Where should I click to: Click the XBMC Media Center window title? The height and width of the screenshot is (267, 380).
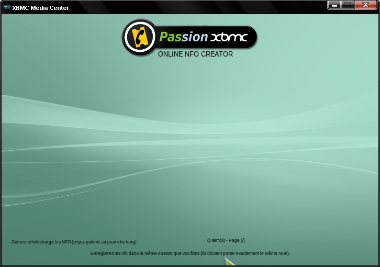click(40, 8)
